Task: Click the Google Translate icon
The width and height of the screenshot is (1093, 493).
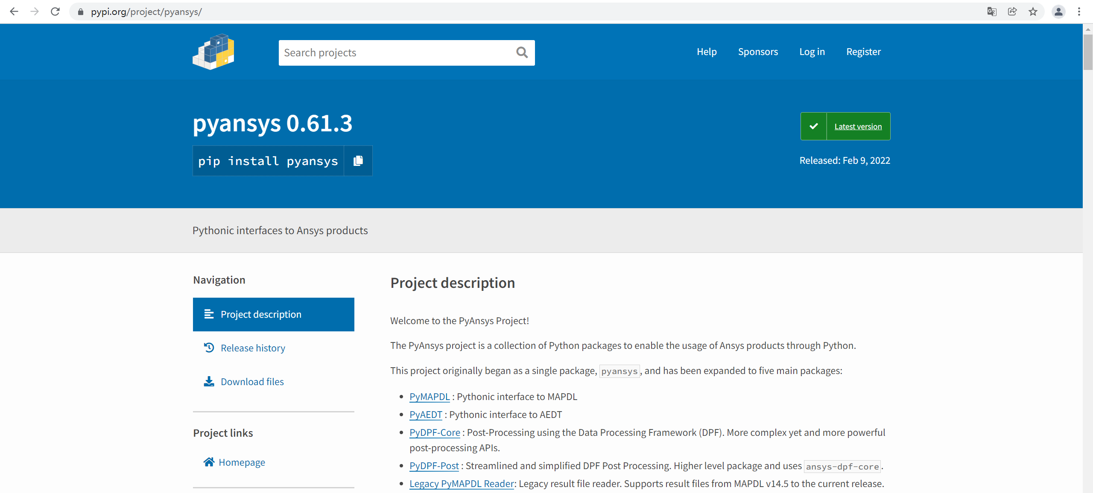Action: (x=992, y=12)
